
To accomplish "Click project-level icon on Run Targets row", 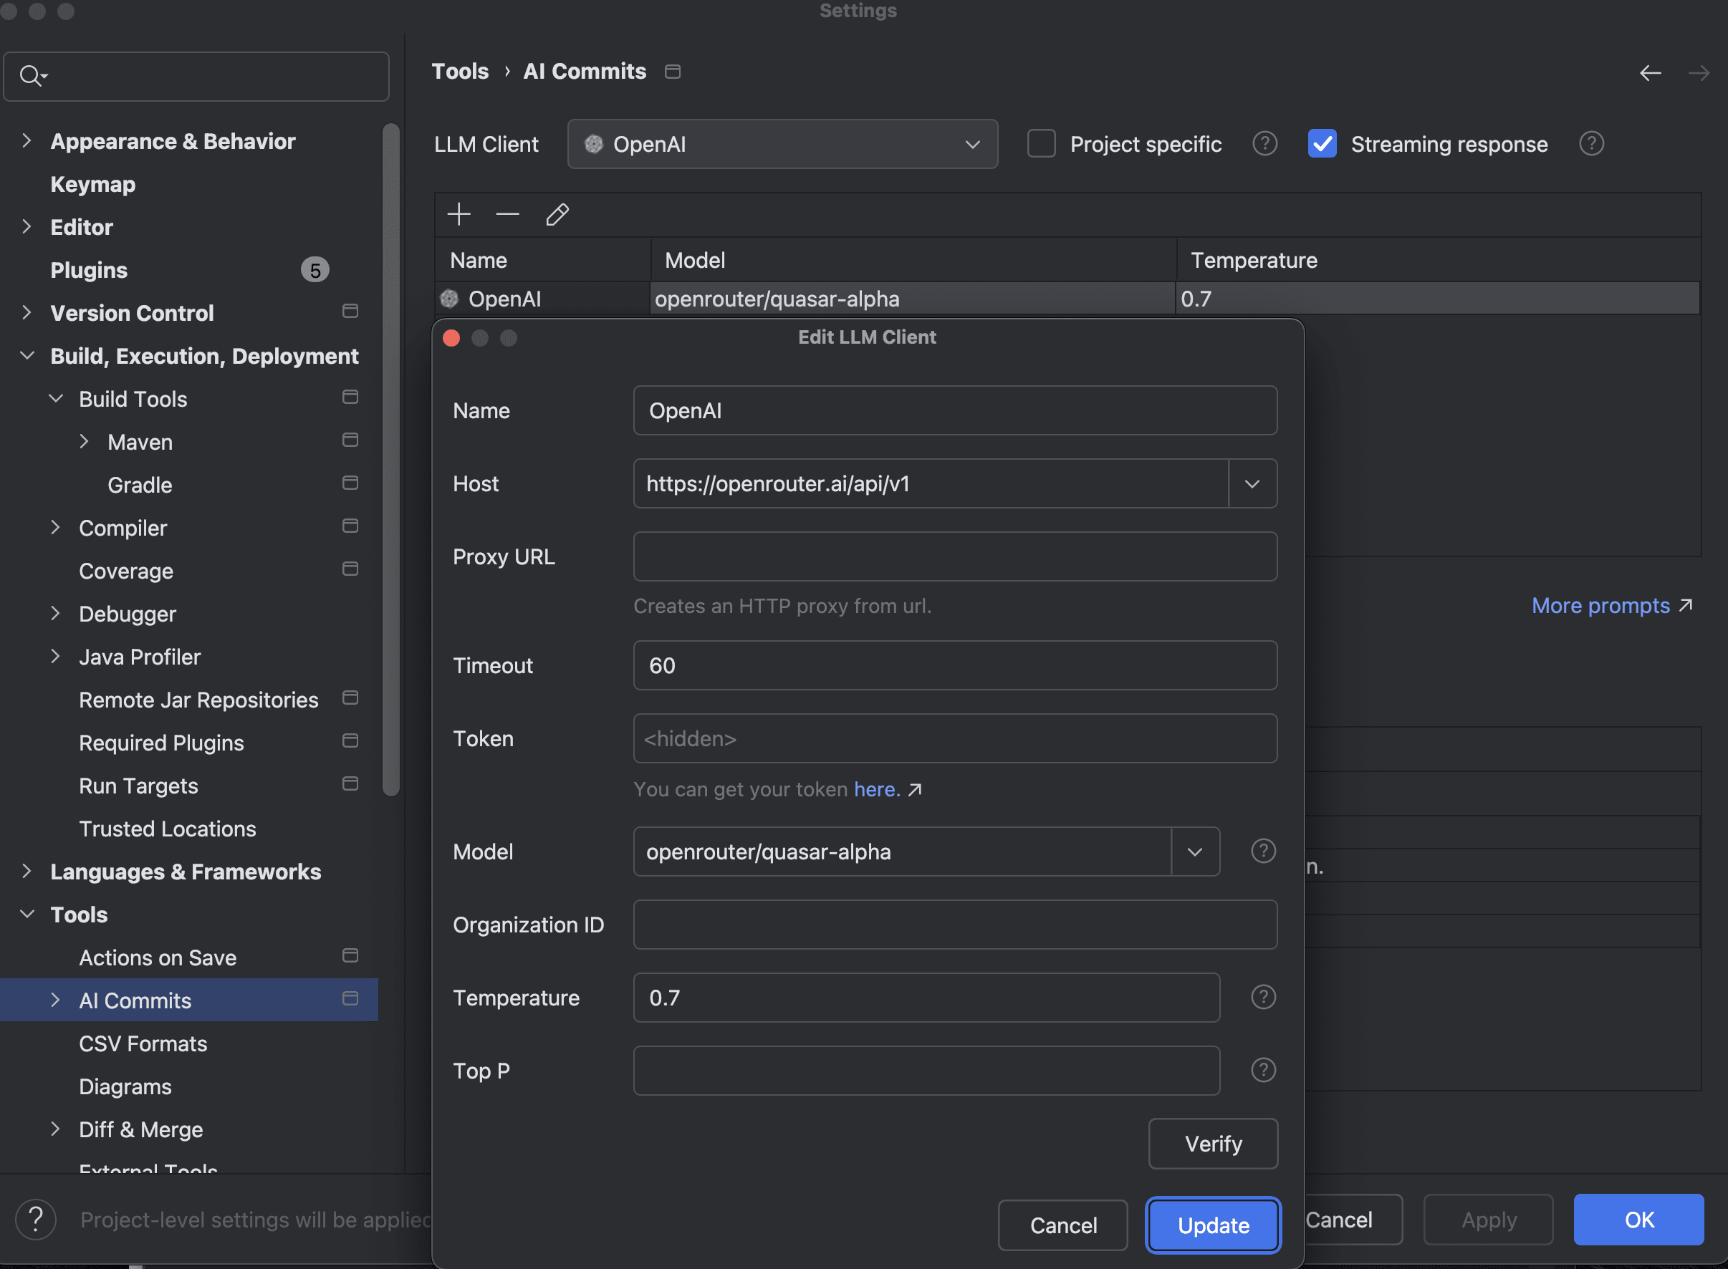I will pos(350,784).
